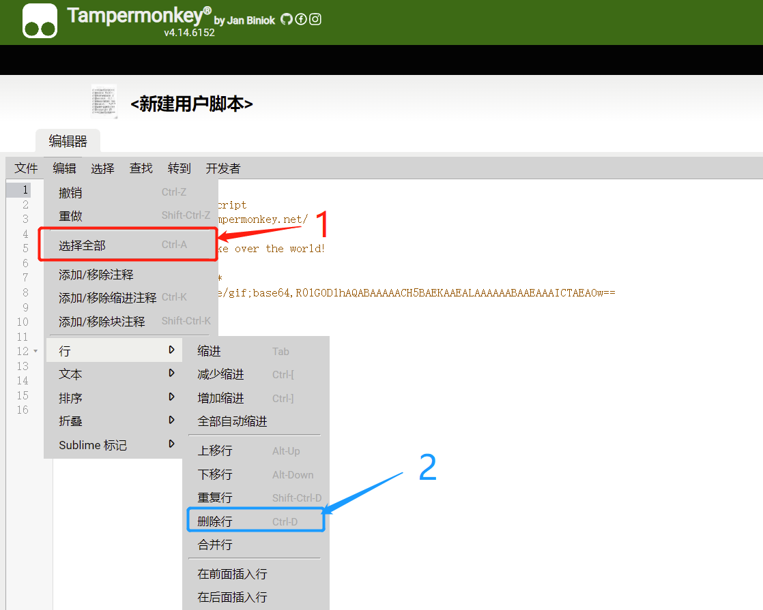Viewport: 763px width, 610px height.
Task: Open the Facebook icon in the header
Action: tap(300, 19)
